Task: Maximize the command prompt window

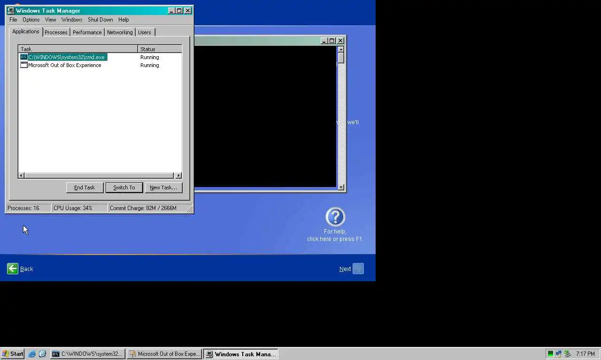Action: (x=331, y=41)
